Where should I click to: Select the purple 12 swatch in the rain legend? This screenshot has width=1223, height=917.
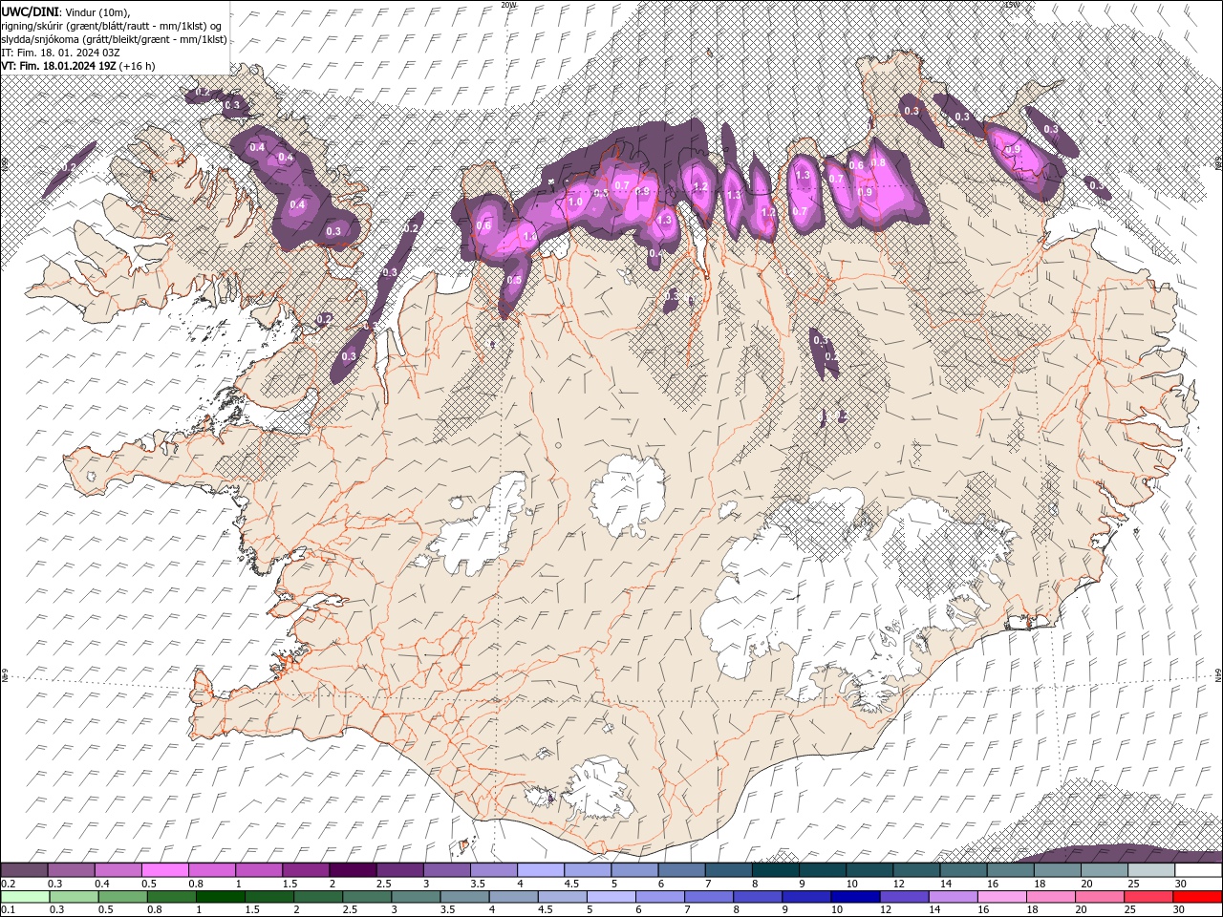coord(904,897)
